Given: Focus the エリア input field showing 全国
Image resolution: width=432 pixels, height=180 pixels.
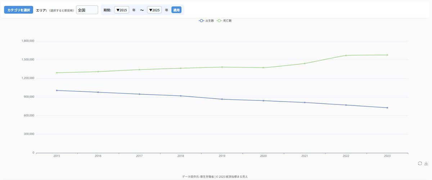Looking at the screenshot, I should (x=87, y=10).
